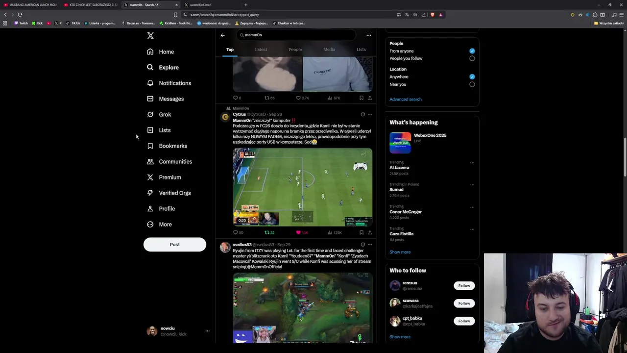This screenshot has height=353, width=627.
Task: Like the top post with 2.7K
Action: tap(298, 98)
